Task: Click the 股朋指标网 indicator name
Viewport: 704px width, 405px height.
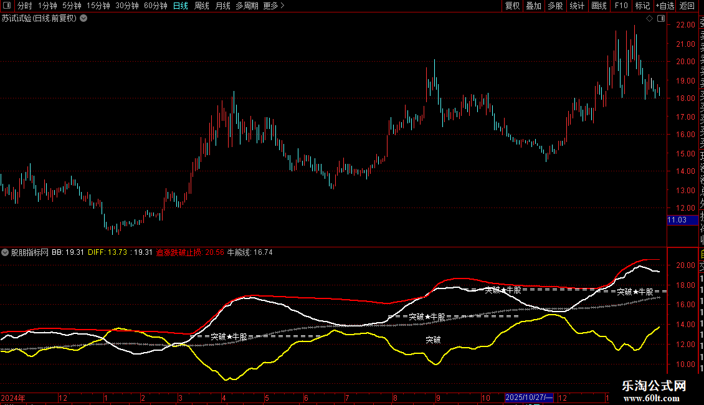Action: (x=30, y=252)
